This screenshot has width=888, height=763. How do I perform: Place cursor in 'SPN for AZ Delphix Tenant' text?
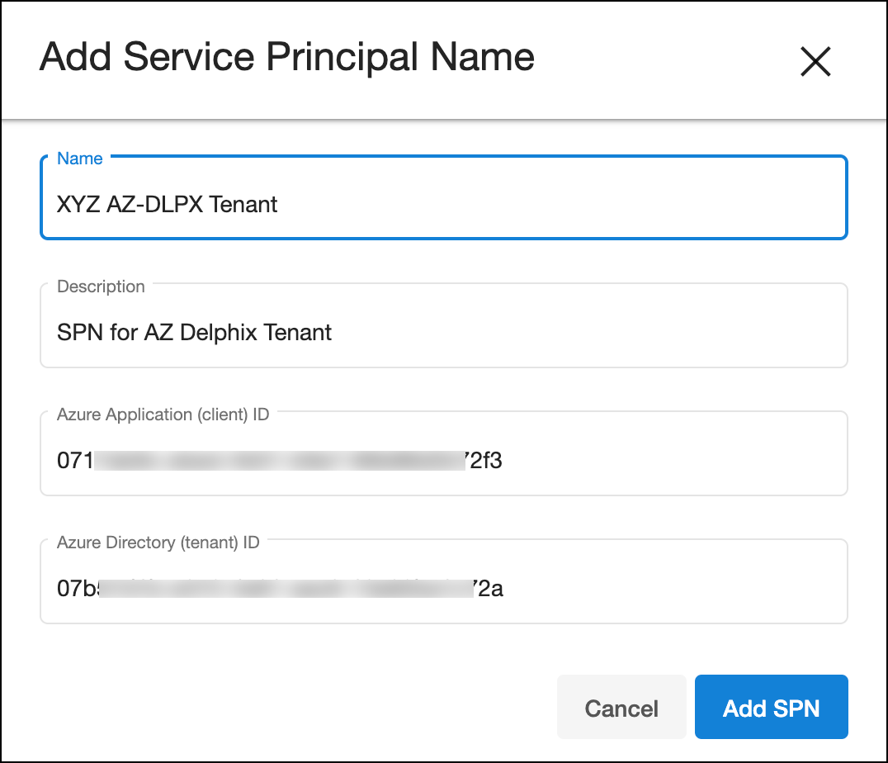(x=194, y=333)
